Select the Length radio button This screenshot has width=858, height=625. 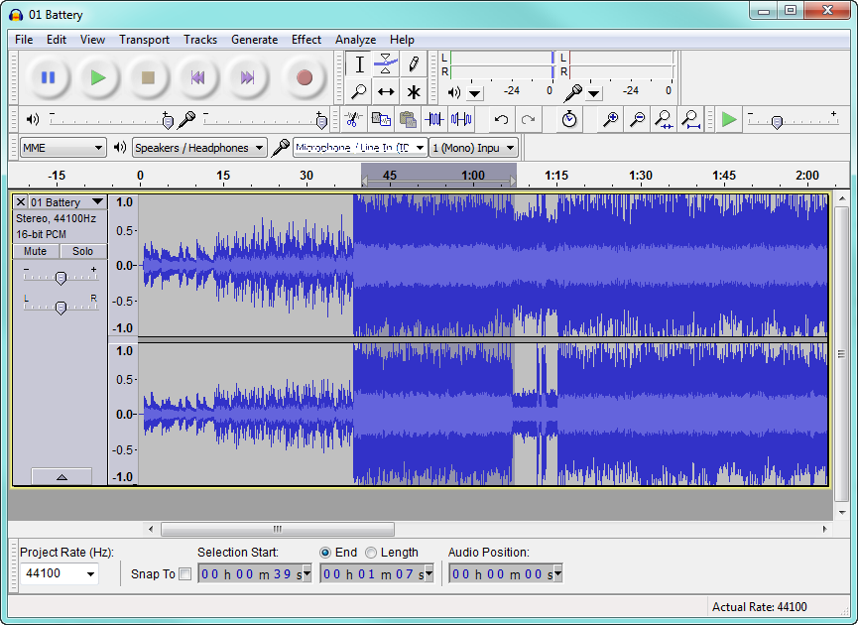click(x=371, y=553)
